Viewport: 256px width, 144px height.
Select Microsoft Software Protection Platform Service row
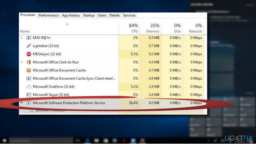click(x=111, y=103)
